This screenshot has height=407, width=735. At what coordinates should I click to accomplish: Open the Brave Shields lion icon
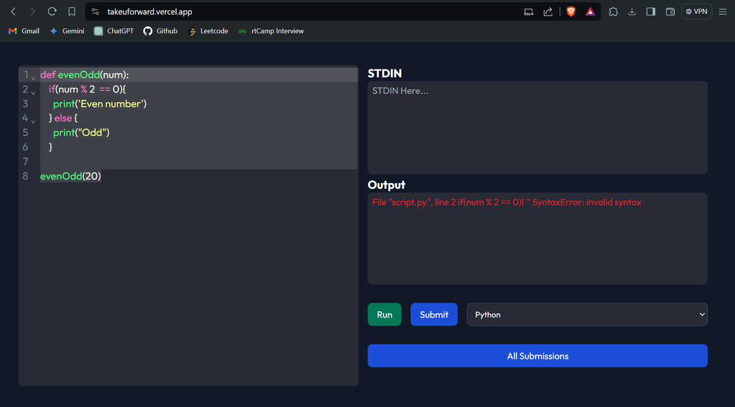(x=571, y=11)
